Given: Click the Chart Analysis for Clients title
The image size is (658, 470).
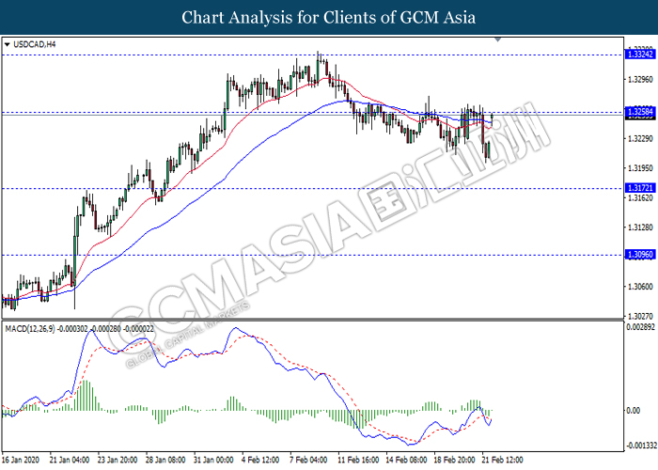Looking at the screenshot, I should click(x=329, y=17).
